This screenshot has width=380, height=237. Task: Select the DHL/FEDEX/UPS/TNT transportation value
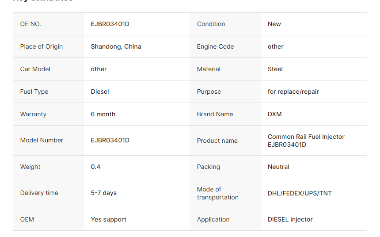tap(300, 193)
